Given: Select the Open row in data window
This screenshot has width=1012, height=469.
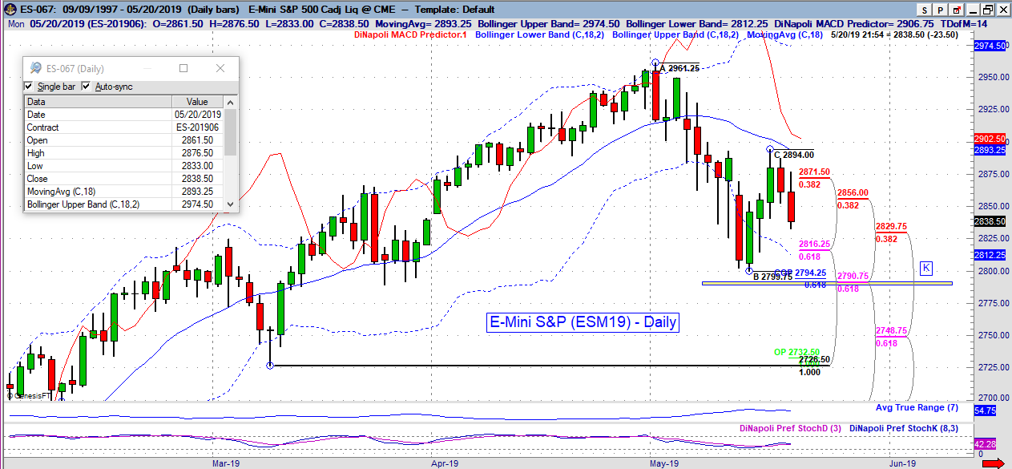Looking at the screenshot, I should tap(124, 140).
